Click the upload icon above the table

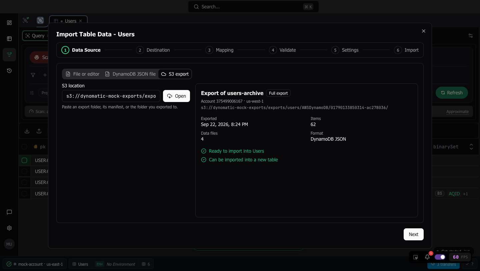[x=39, y=131]
